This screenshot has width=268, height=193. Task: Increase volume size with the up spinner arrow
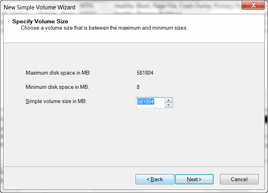click(169, 100)
